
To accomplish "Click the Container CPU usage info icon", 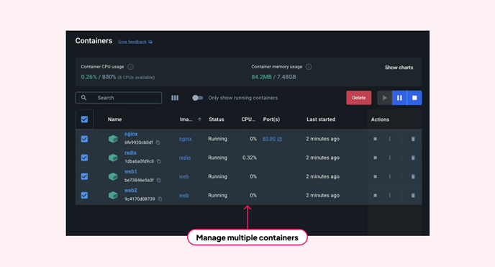I will [x=130, y=67].
